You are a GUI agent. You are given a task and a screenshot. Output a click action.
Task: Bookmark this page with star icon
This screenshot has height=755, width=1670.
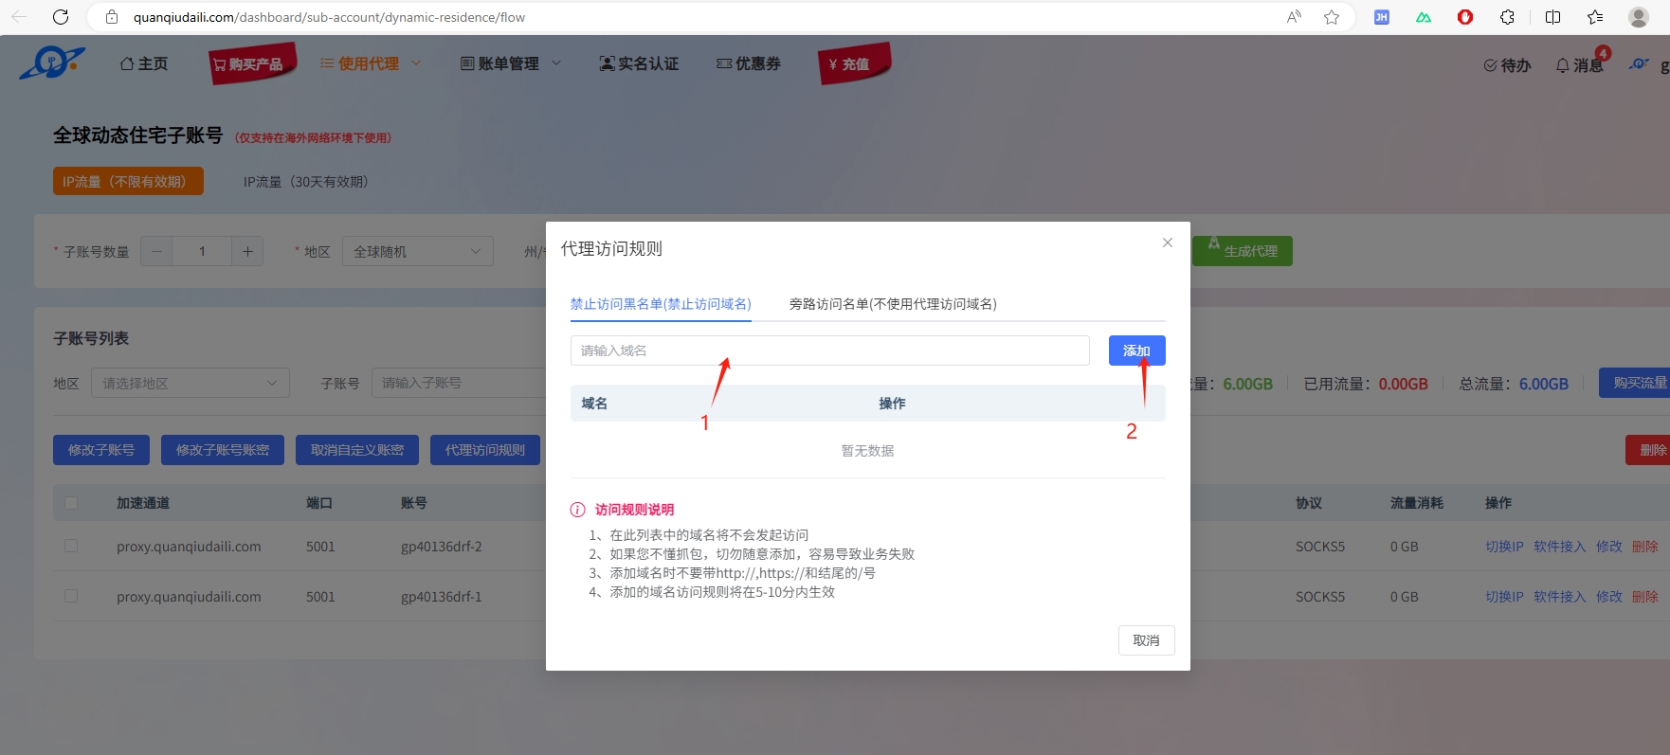coord(1332,17)
